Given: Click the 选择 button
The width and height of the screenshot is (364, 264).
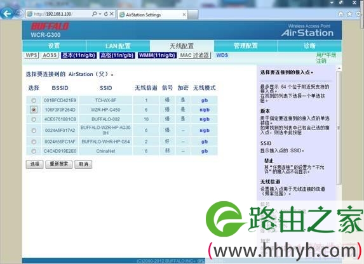Looking at the screenshot, I should (34, 164).
